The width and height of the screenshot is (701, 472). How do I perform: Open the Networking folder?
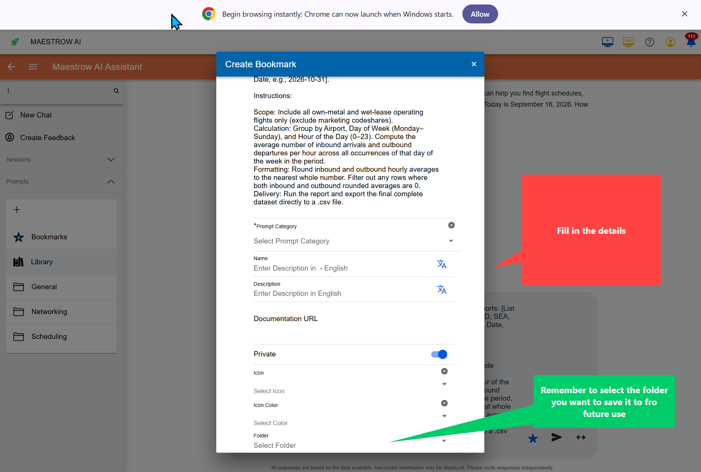coord(61,312)
